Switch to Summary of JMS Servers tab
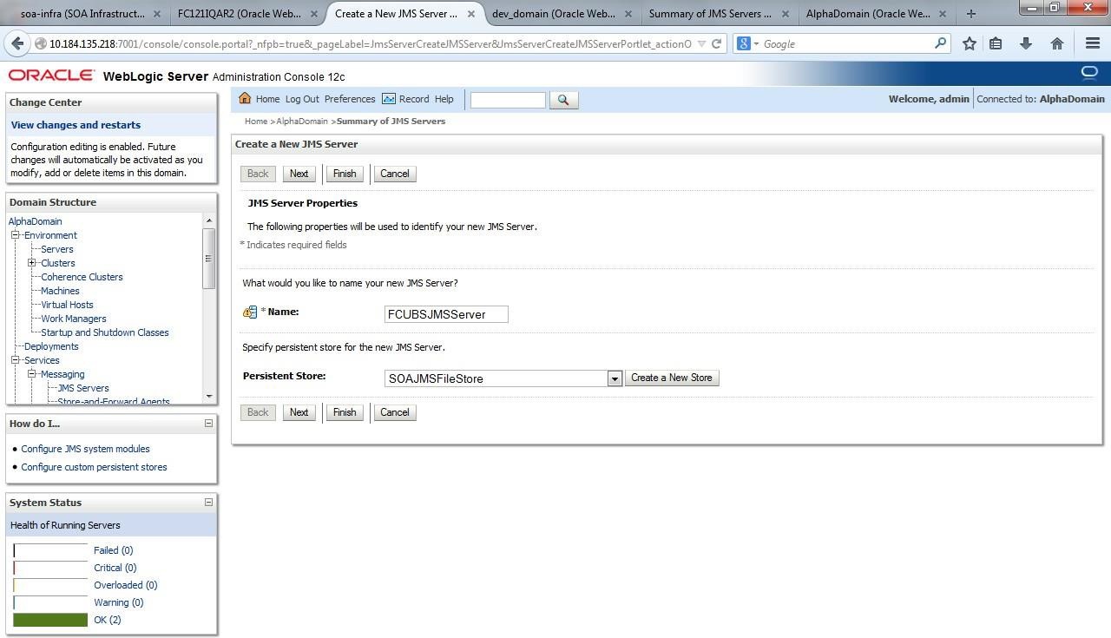Screen dimensions: 1111x638 coord(720,14)
